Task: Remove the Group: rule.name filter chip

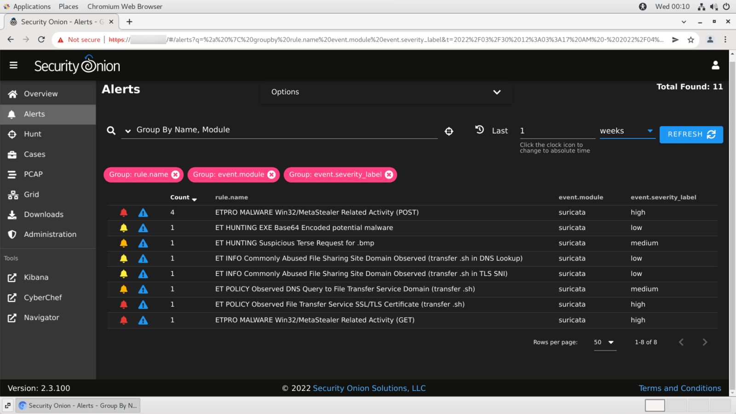Action: coord(175,175)
